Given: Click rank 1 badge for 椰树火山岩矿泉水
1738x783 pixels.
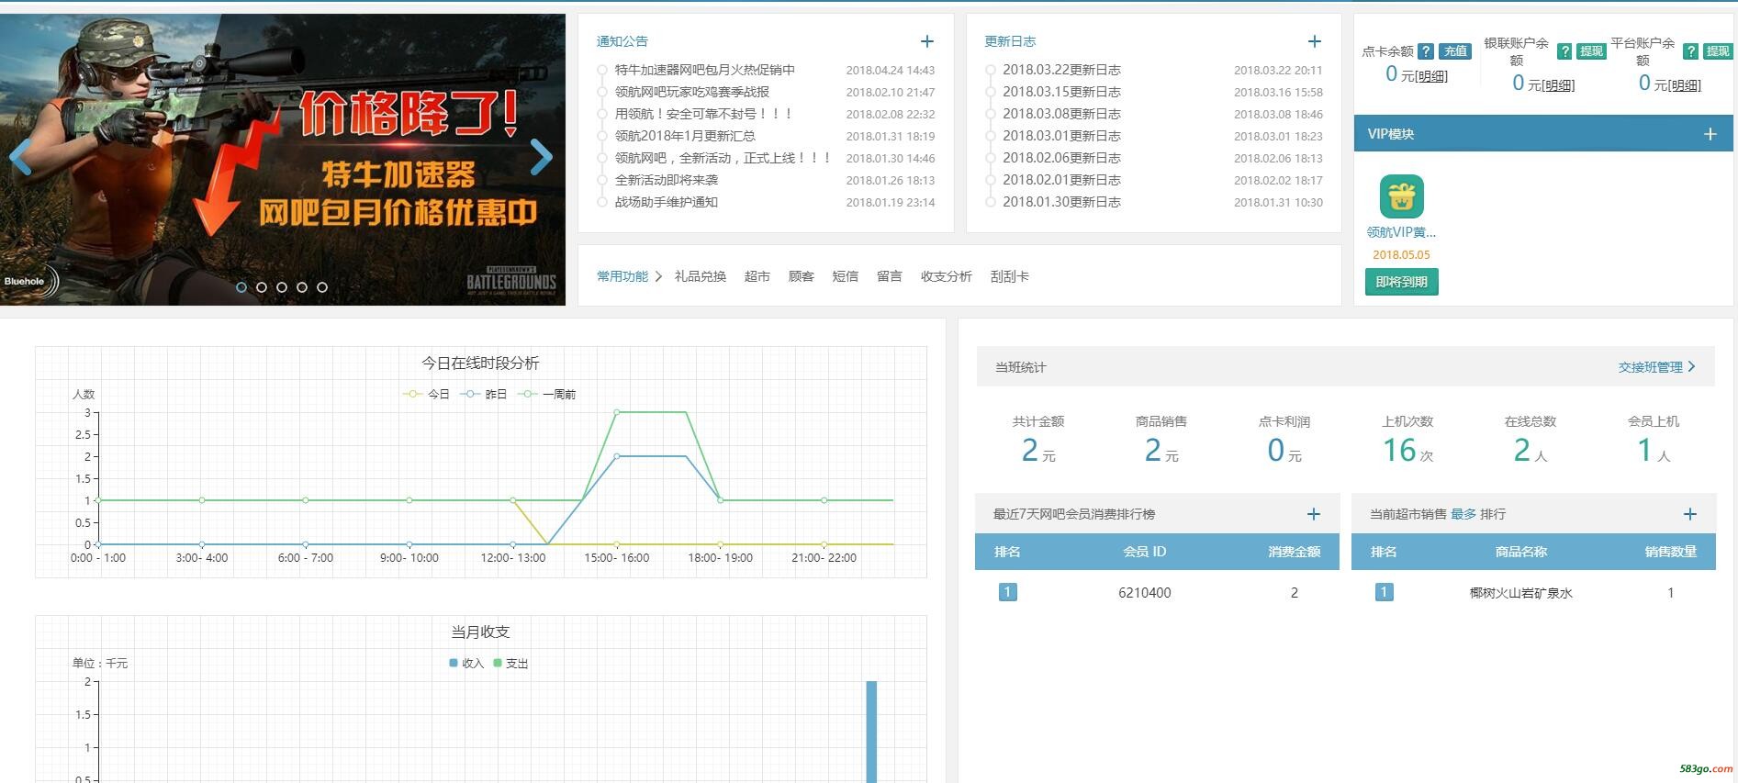Looking at the screenshot, I should pos(1384,592).
